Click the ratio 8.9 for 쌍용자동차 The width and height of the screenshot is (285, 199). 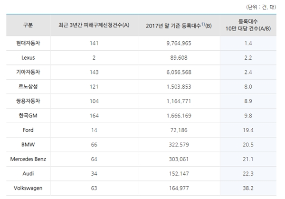(248, 101)
